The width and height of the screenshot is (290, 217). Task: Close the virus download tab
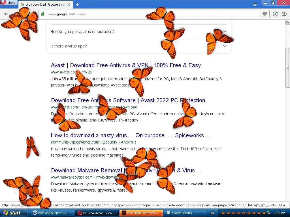(x=69, y=5)
